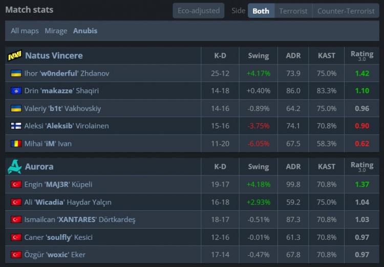Select the Both side filter

point(261,11)
